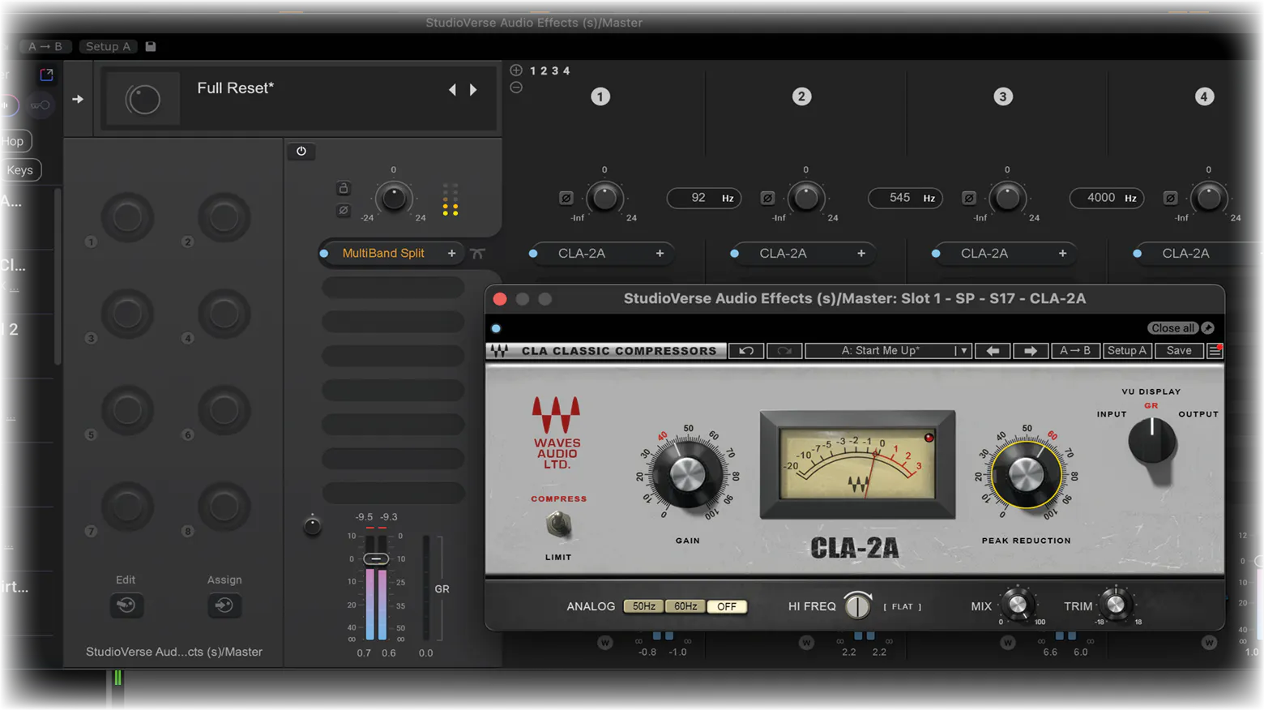Click Setup A button in CLA-2A toolbar
This screenshot has height=710, width=1264.
(1127, 351)
